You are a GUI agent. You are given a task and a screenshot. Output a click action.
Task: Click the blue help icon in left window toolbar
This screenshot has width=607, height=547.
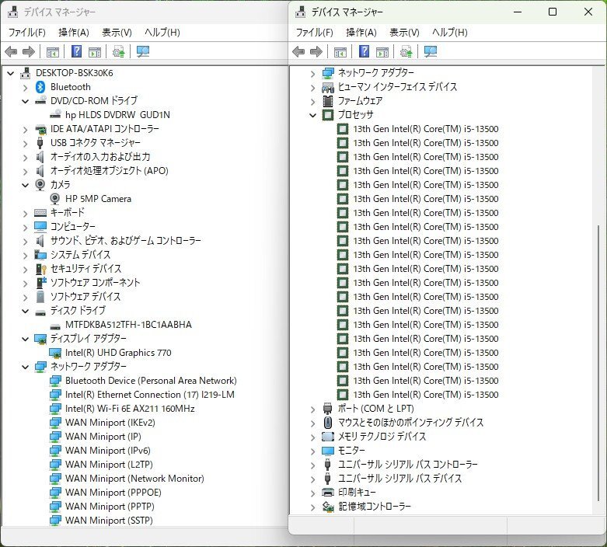(76, 52)
